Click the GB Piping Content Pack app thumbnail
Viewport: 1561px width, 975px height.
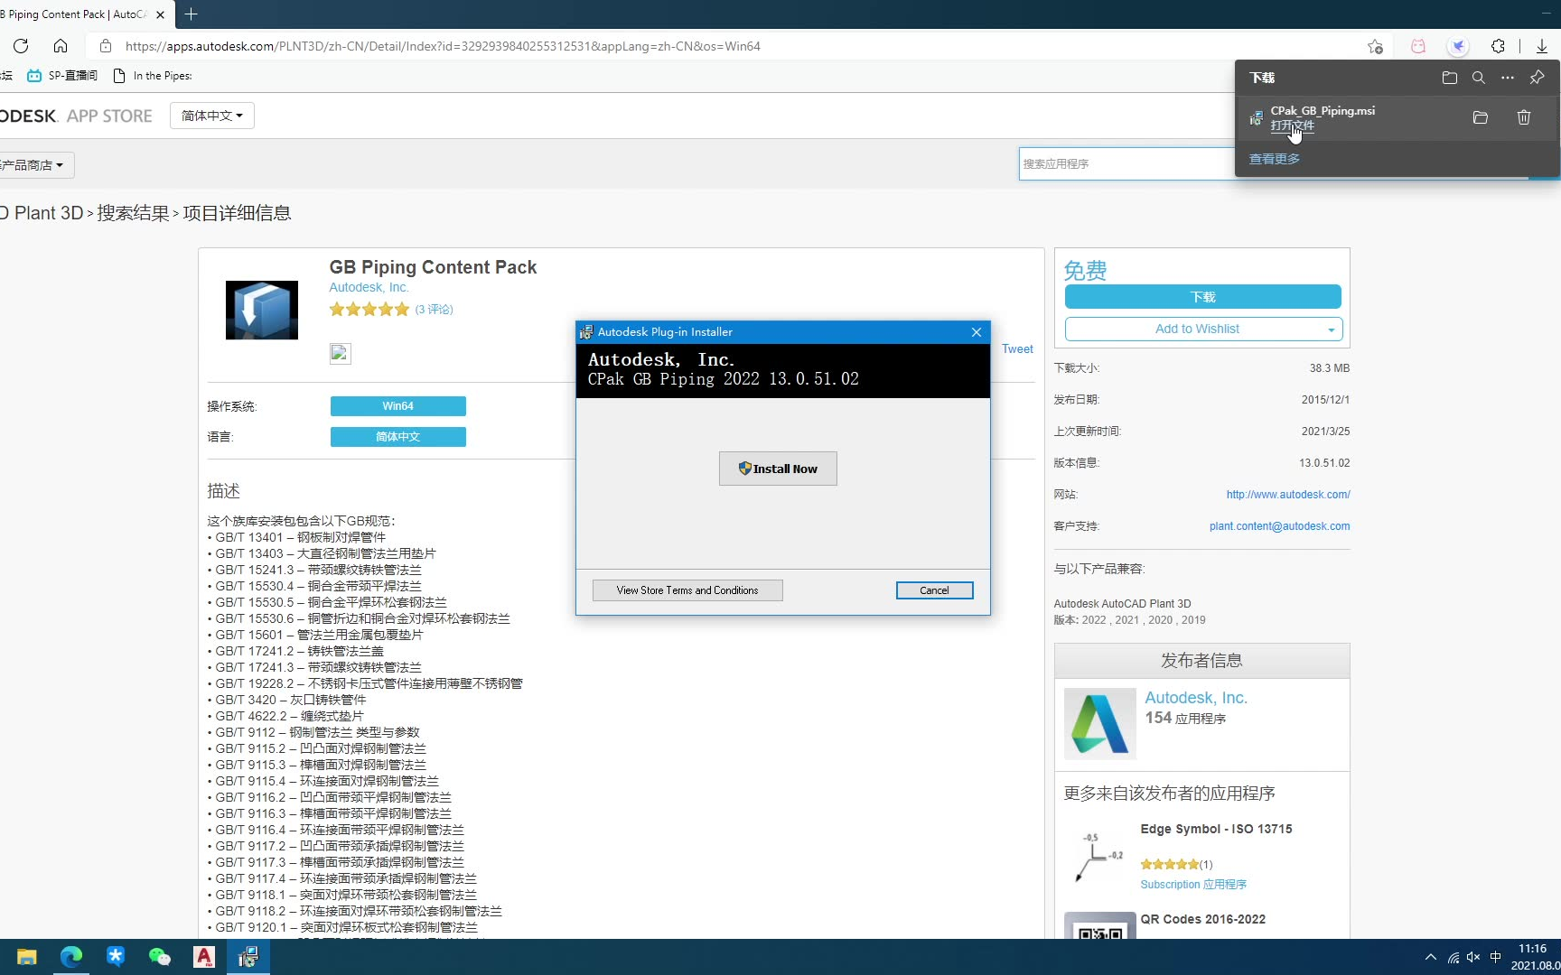pyautogui.click(x=262, y=310)
